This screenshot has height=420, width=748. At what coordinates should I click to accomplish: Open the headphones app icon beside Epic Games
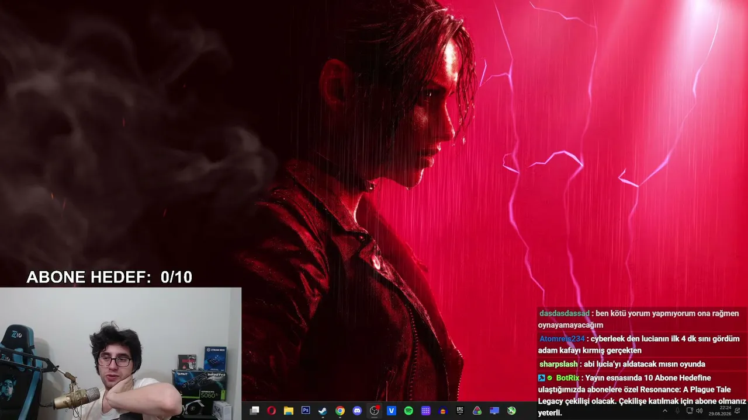point(443,411)
